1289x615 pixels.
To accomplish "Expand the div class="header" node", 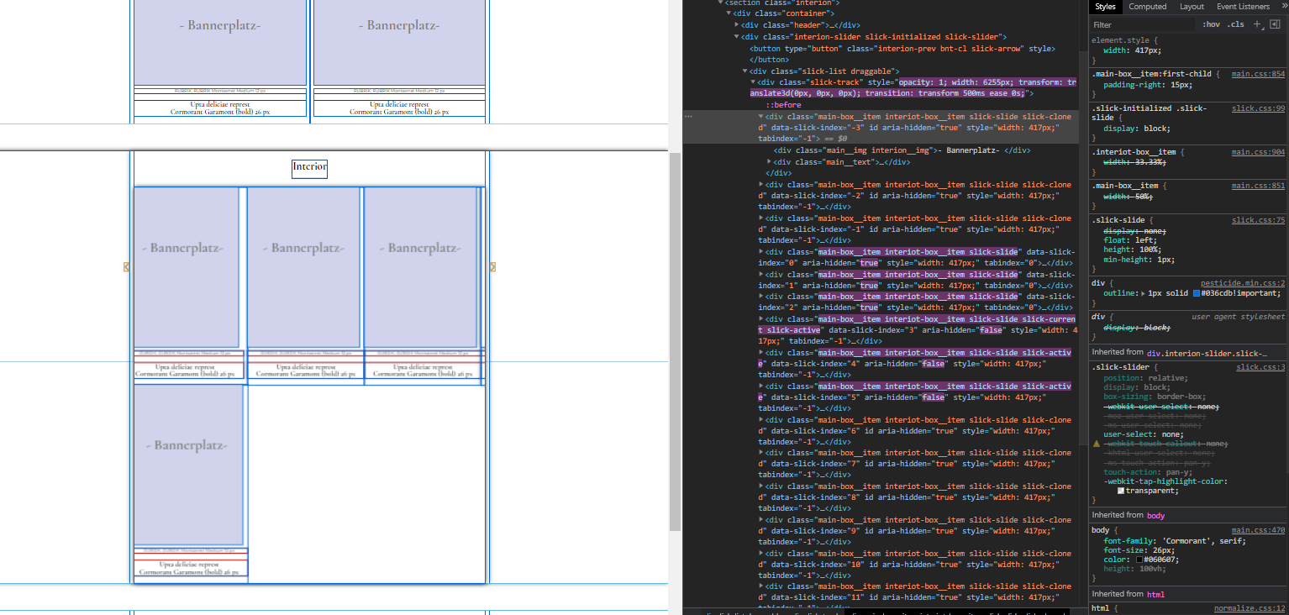I will pyautogui.click(x=736, y=25).
